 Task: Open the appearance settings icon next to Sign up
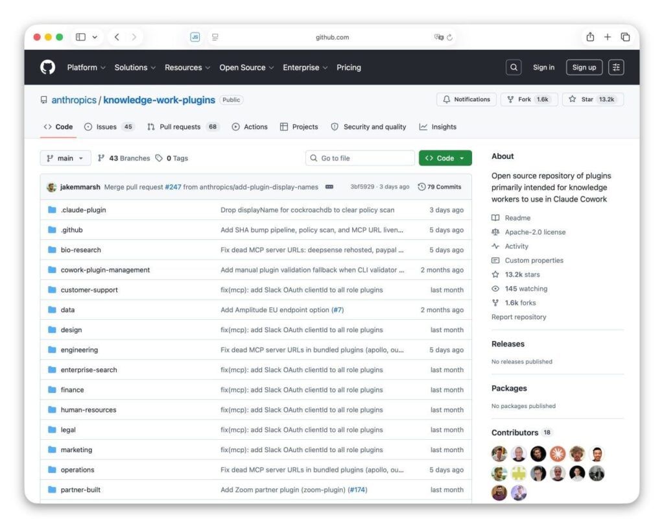tap(616, 67)
